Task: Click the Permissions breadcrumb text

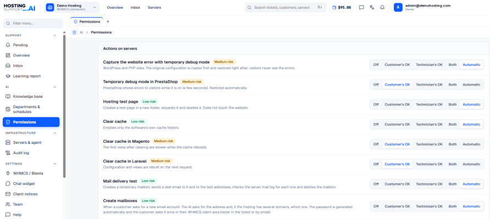Action: (101, 32)
